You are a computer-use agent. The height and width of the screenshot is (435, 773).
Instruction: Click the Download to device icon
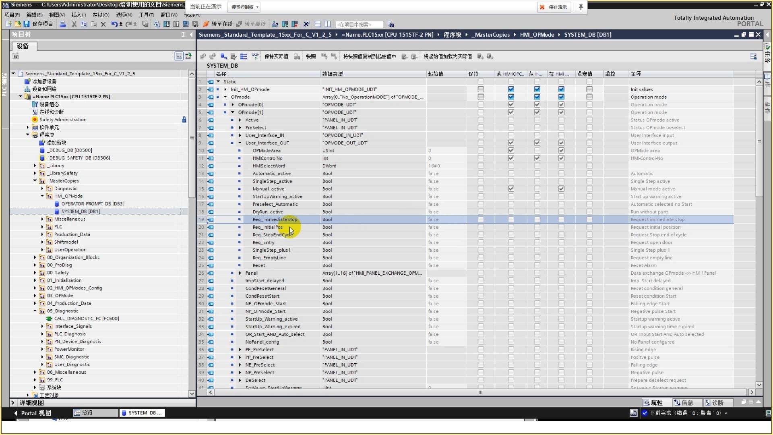pyautogui.click(x=166, y=24)
